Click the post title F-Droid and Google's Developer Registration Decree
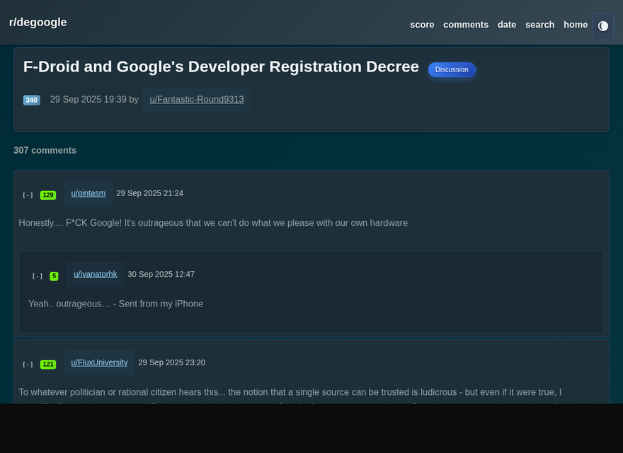The image size is (623, 453). (221, 67)
